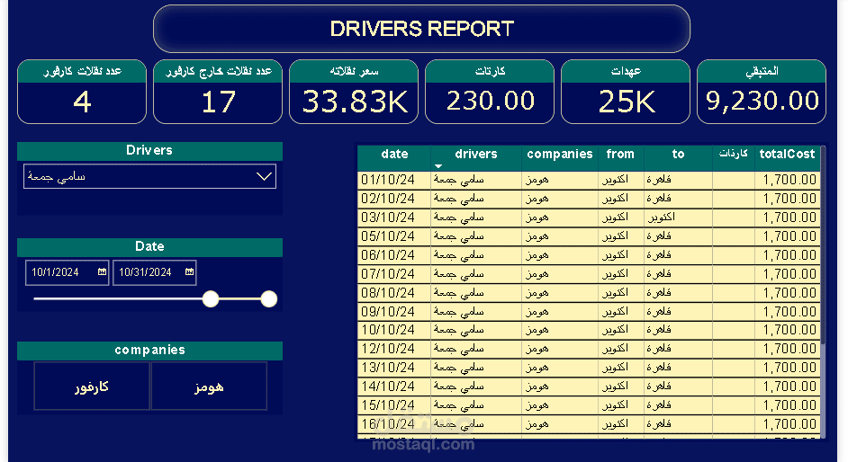Expand the Drivers dropdown chevron
Viewport: 848px width, 462px height.
pos(264,176)
